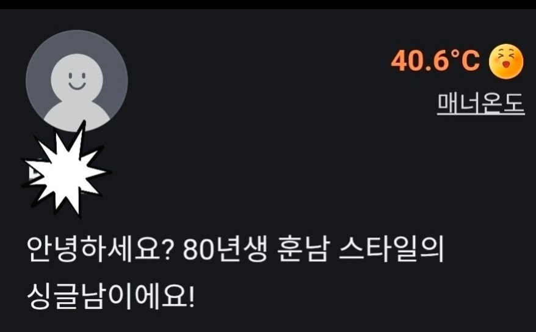The height and width of the screenshot is (332, 536).
Task: Select the word 스타일의
Action: [x=392, y=249]
